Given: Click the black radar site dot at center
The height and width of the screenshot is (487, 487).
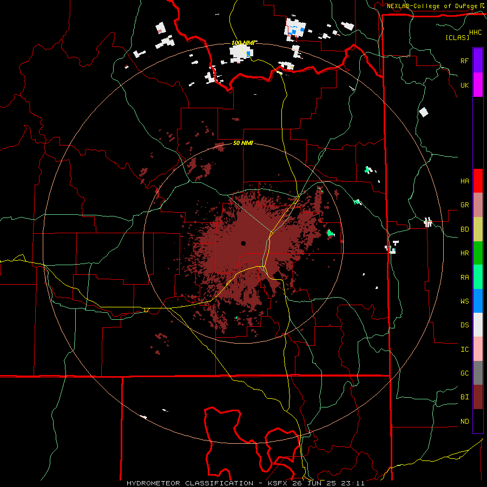Looking at the screenshot, I should (243, 243).
